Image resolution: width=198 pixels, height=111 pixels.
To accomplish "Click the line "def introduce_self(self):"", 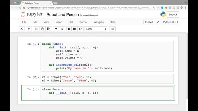I will (71, 65).
